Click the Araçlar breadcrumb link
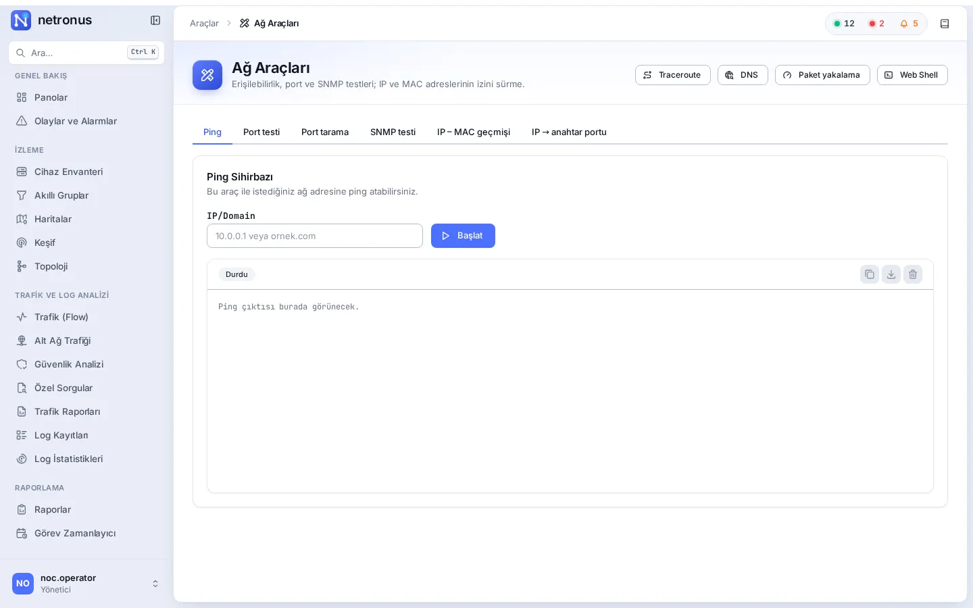 pyautogui.click(x=204, y=24)
